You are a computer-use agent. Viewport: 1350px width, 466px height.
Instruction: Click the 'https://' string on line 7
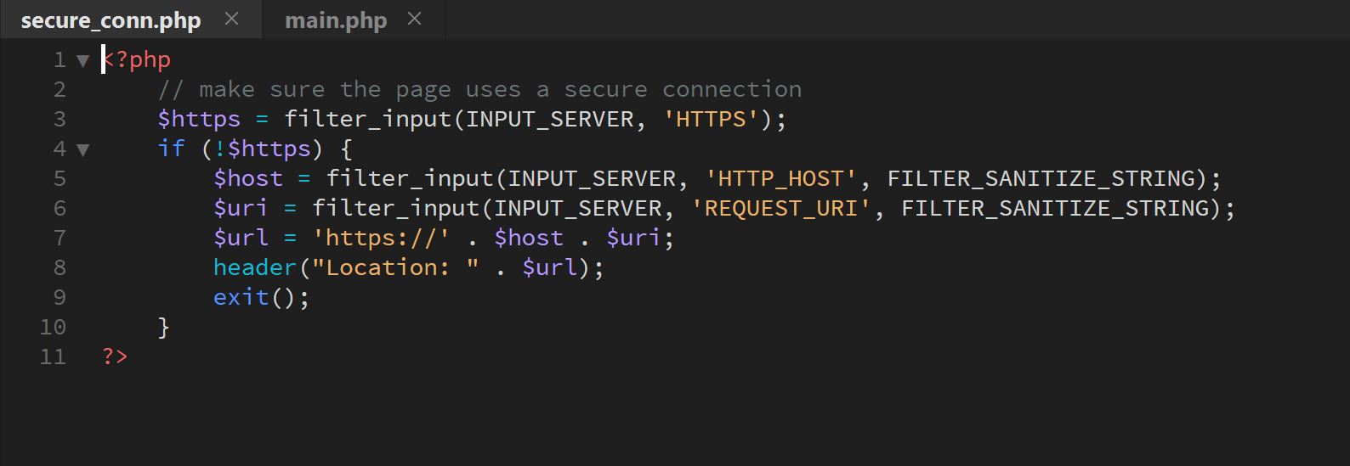click(380, 238)
